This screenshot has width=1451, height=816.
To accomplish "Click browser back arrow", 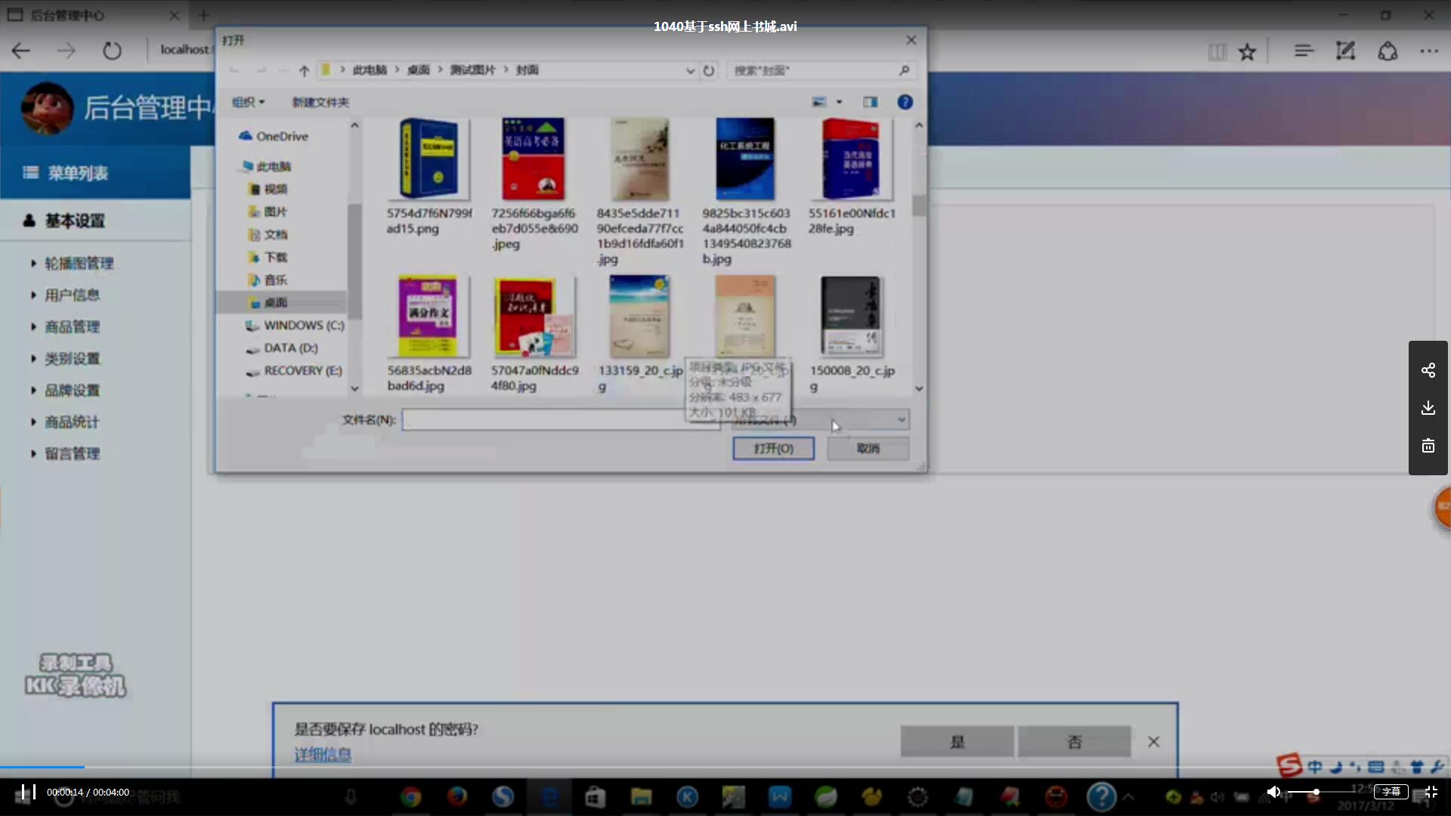I will pos(21,51).
